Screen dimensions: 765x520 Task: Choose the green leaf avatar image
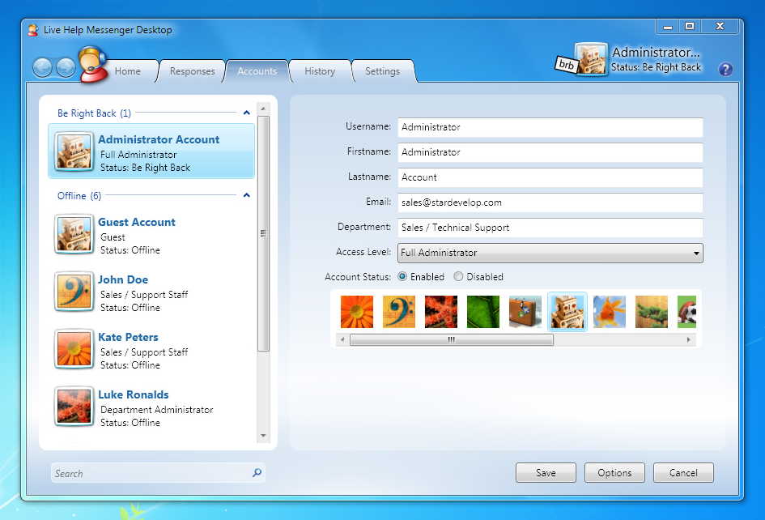pyautogui.click(x=482, y=312)
